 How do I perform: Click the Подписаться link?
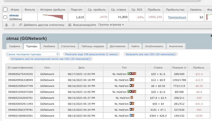177,17
